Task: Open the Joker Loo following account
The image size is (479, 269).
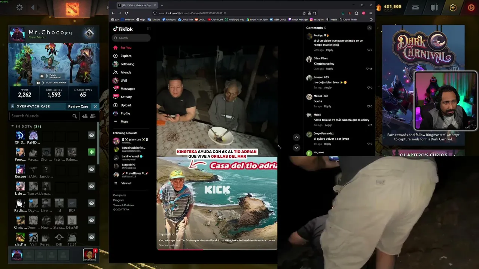Action: (131, 140)
